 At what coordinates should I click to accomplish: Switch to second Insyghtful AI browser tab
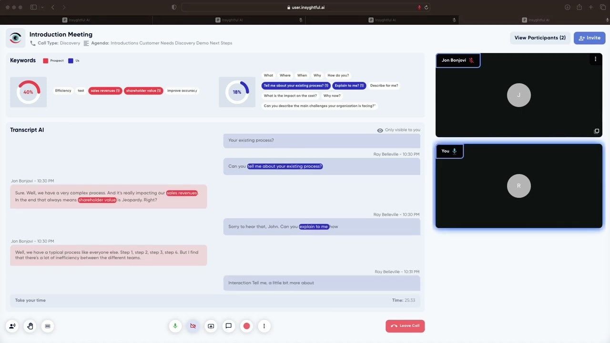229,20
